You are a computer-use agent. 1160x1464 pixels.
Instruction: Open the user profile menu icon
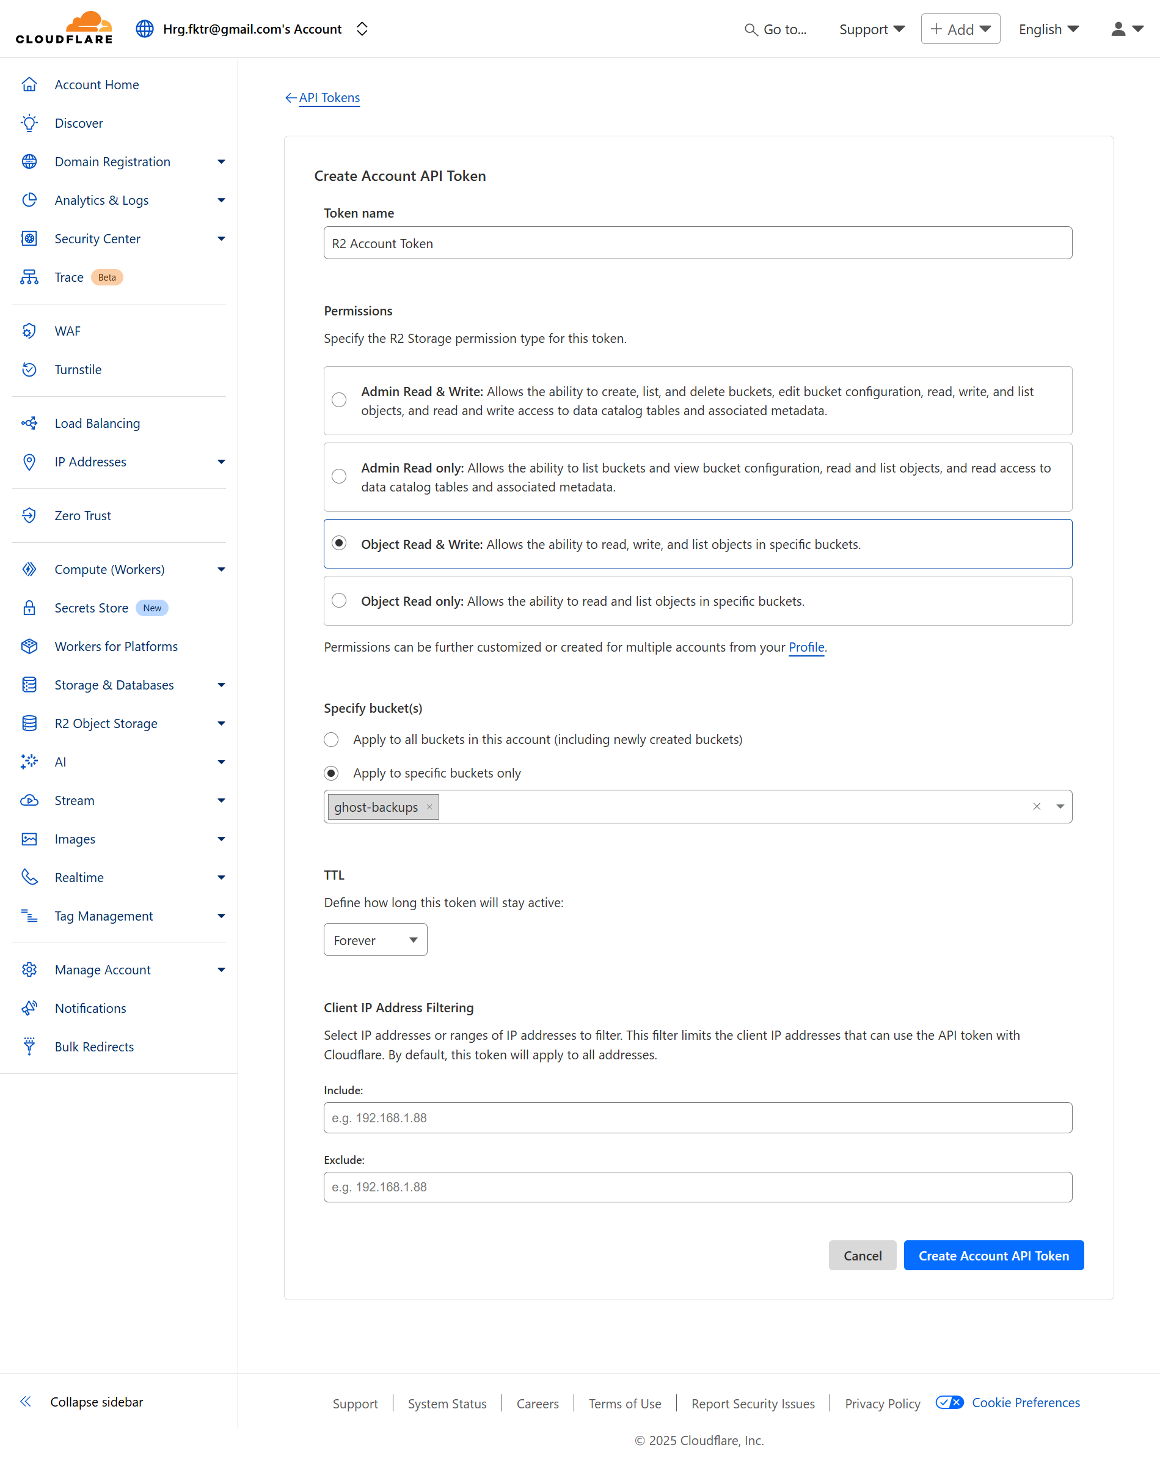click(x=1127, y=29)
